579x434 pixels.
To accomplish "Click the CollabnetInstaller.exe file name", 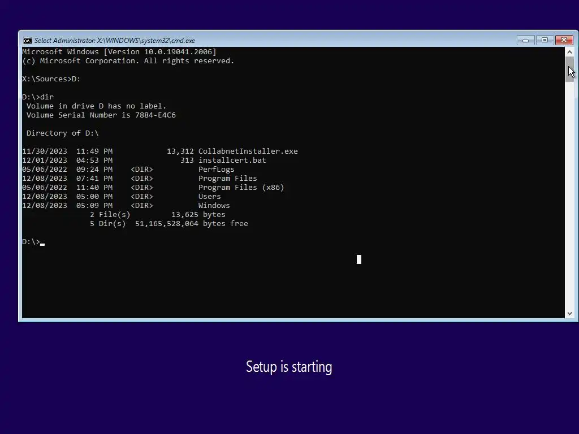I will coord(248,151).
